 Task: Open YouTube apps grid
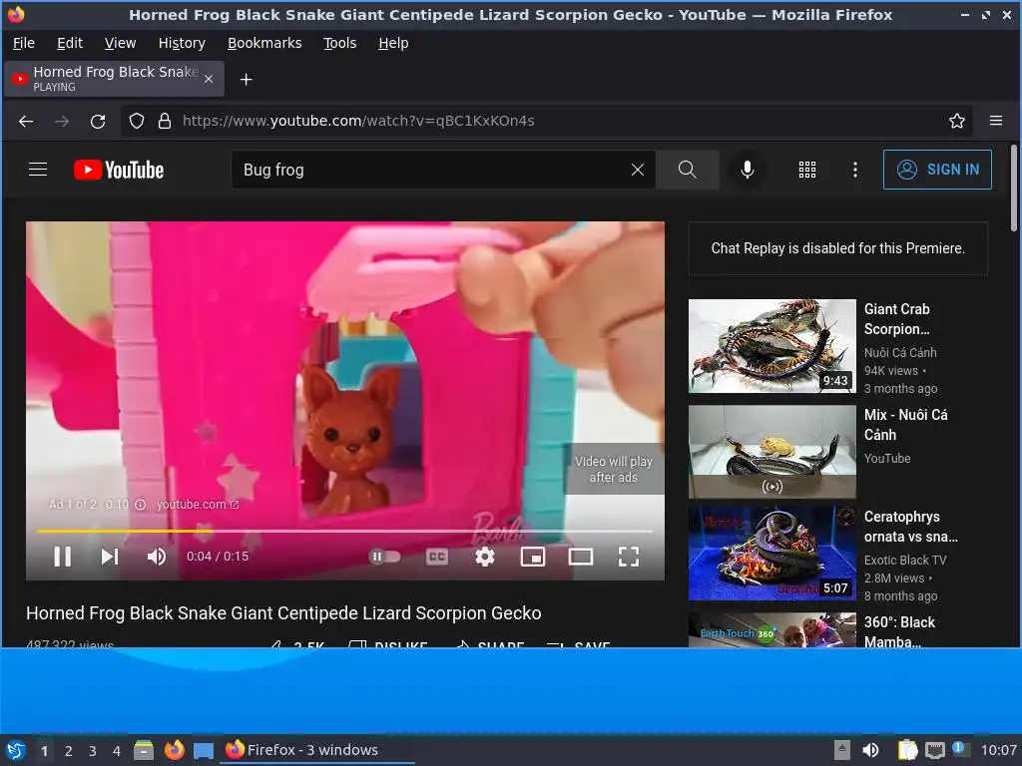(806, 170)
